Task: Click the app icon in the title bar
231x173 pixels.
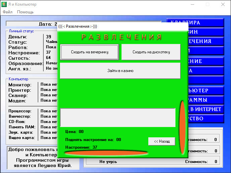Action: point(5,5)
